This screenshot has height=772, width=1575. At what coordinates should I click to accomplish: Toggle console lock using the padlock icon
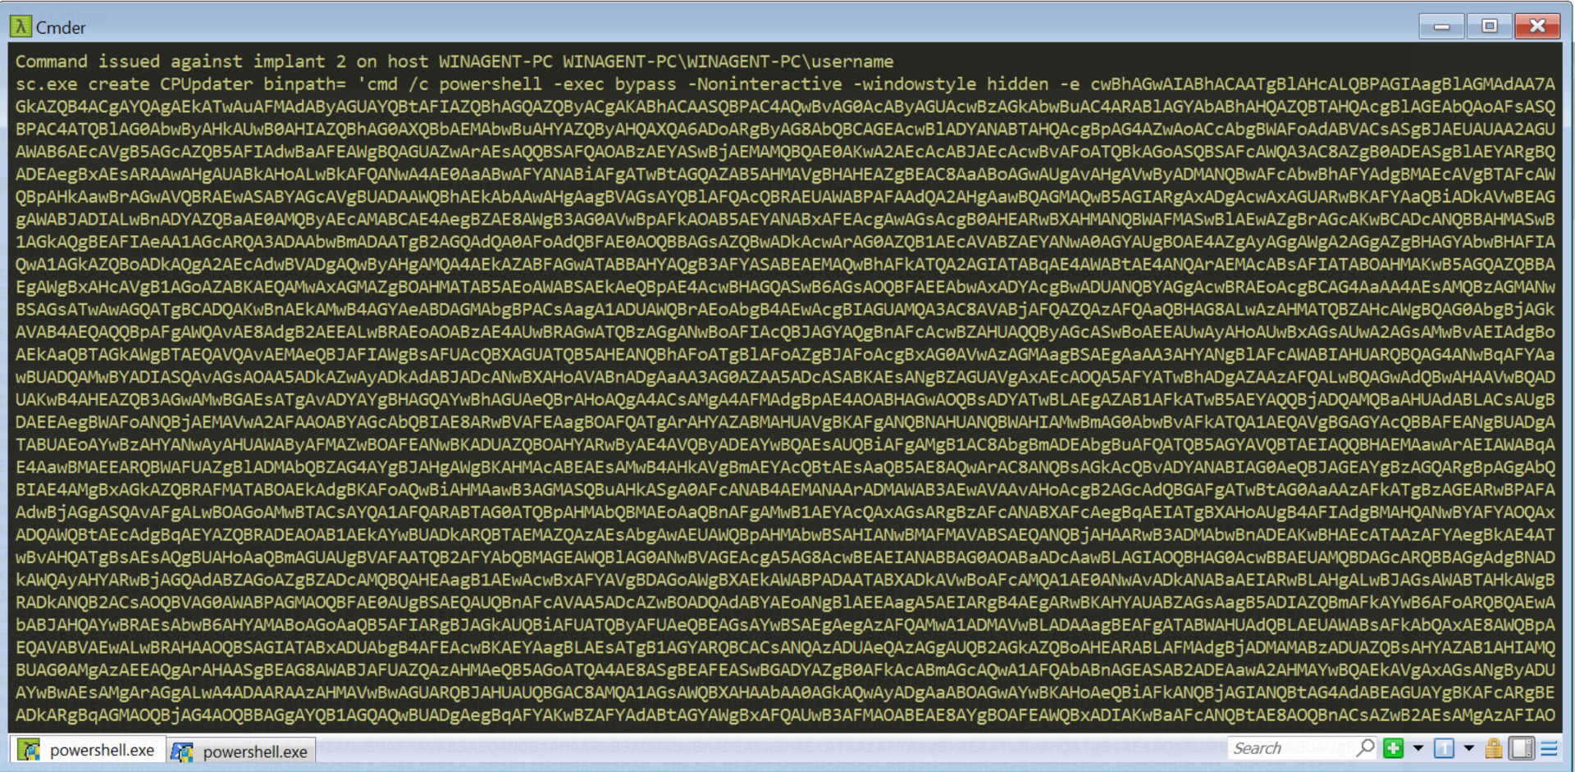pos(1495,747)
